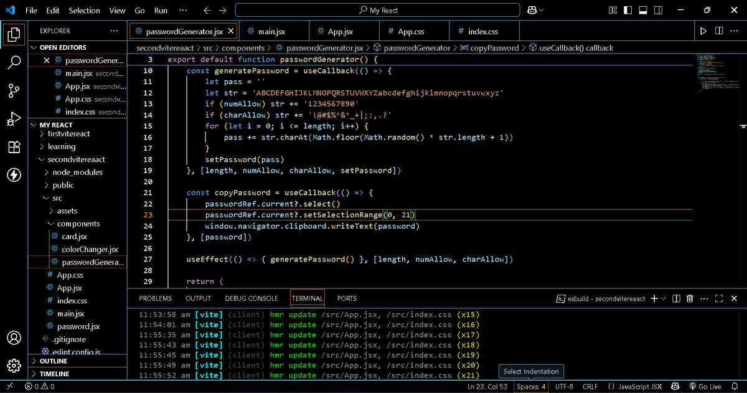747x393 pixels.
Task: Open the Extensions view
Action: pos(14,147)
